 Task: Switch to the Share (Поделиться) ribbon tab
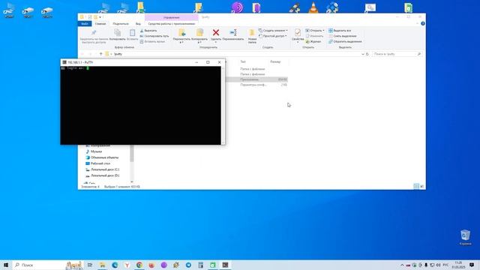[x=121, y=23]
